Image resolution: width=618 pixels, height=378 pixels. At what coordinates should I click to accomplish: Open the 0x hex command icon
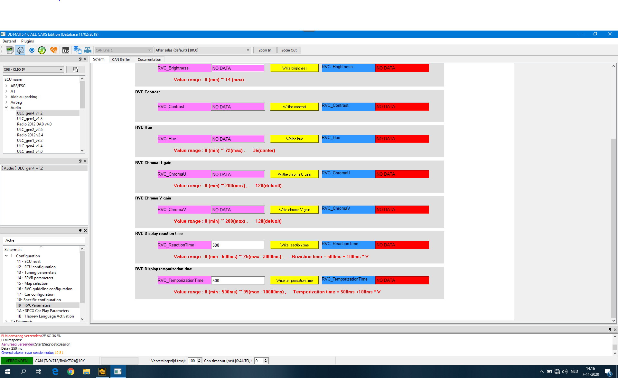[66, 50]
